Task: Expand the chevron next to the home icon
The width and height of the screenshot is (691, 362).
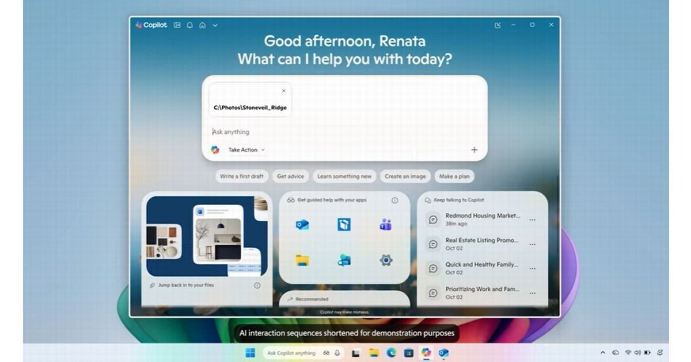Action: 215,25
